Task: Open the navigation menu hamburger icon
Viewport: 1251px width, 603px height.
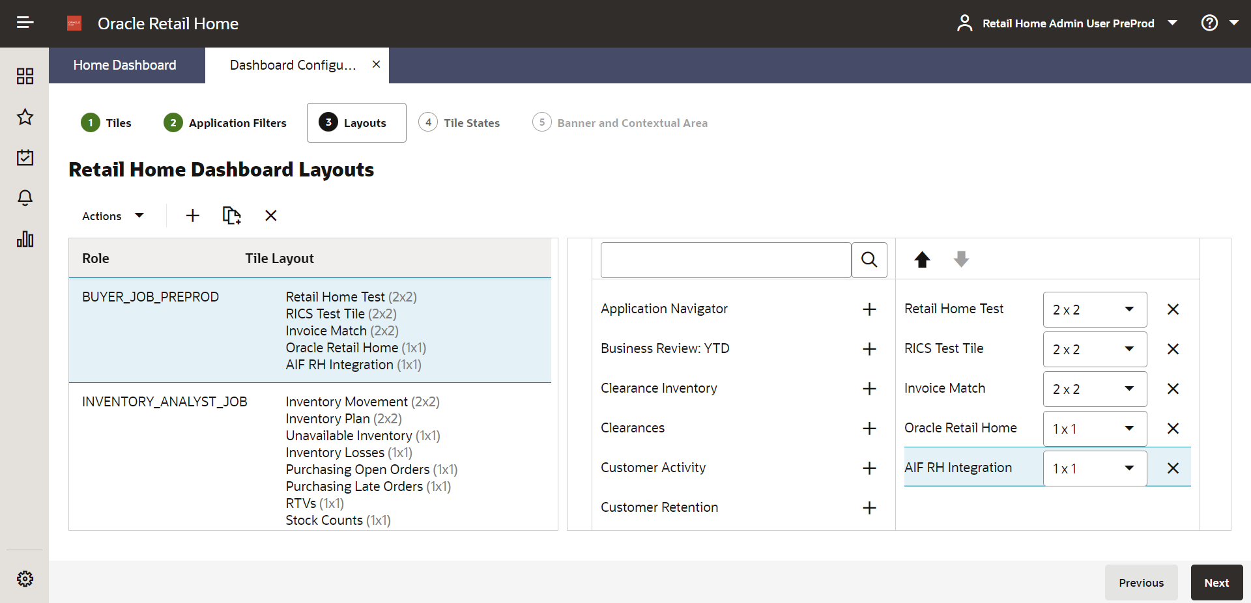Action: pos(25,21)
